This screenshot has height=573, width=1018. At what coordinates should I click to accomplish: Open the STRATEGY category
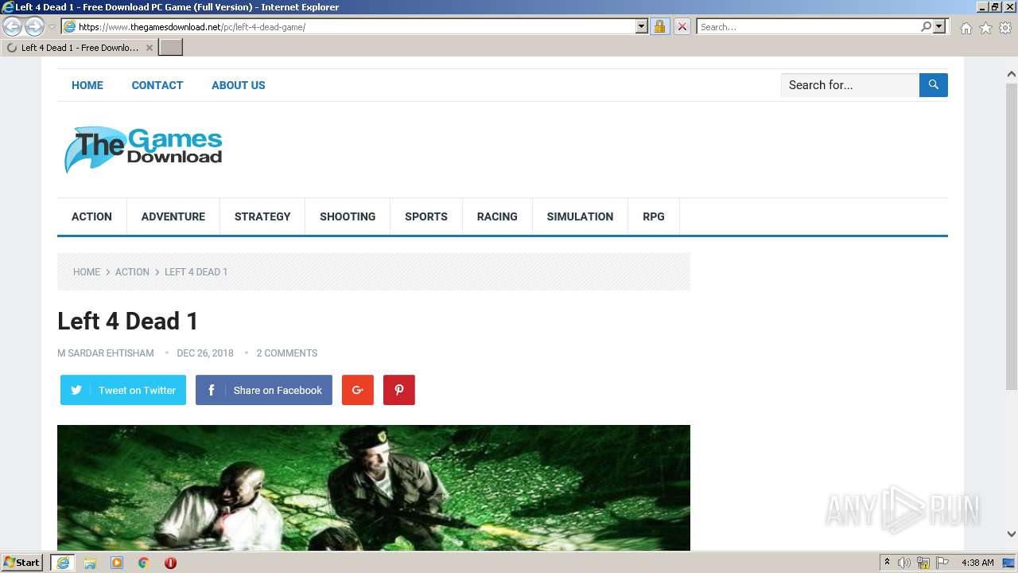point(262,216)
